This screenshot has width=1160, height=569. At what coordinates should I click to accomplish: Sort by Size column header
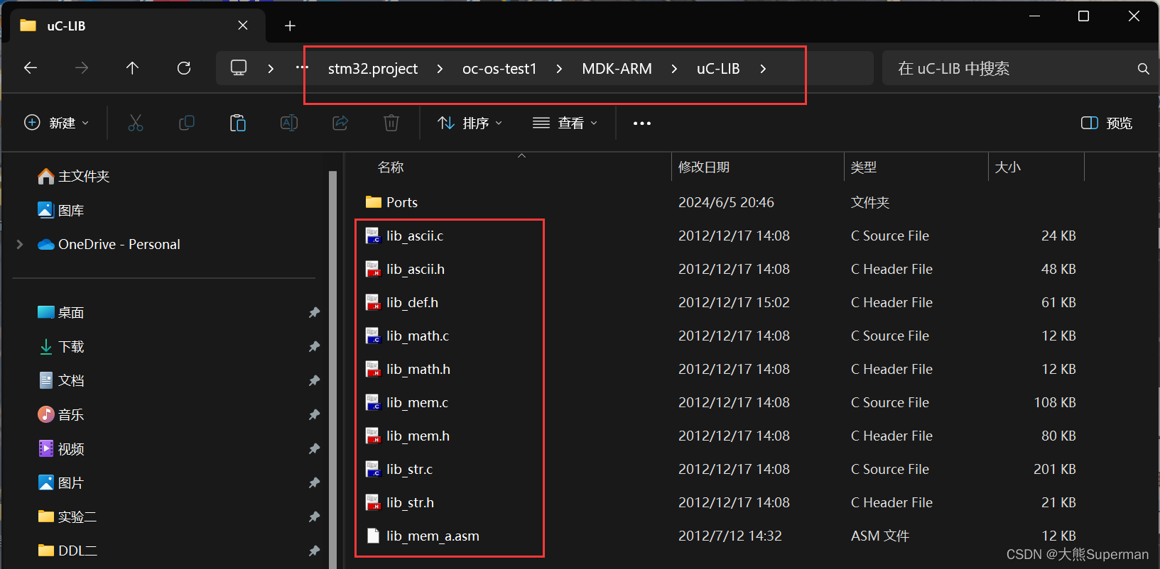(1008, 167)
